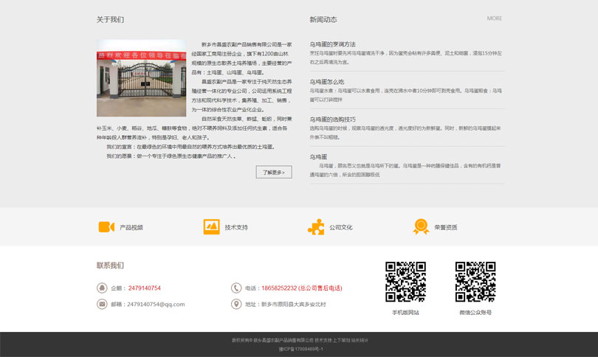The image size is (598, 357).
Task: Click the ICP record number in footer
Action: click(x=299, y=349)
